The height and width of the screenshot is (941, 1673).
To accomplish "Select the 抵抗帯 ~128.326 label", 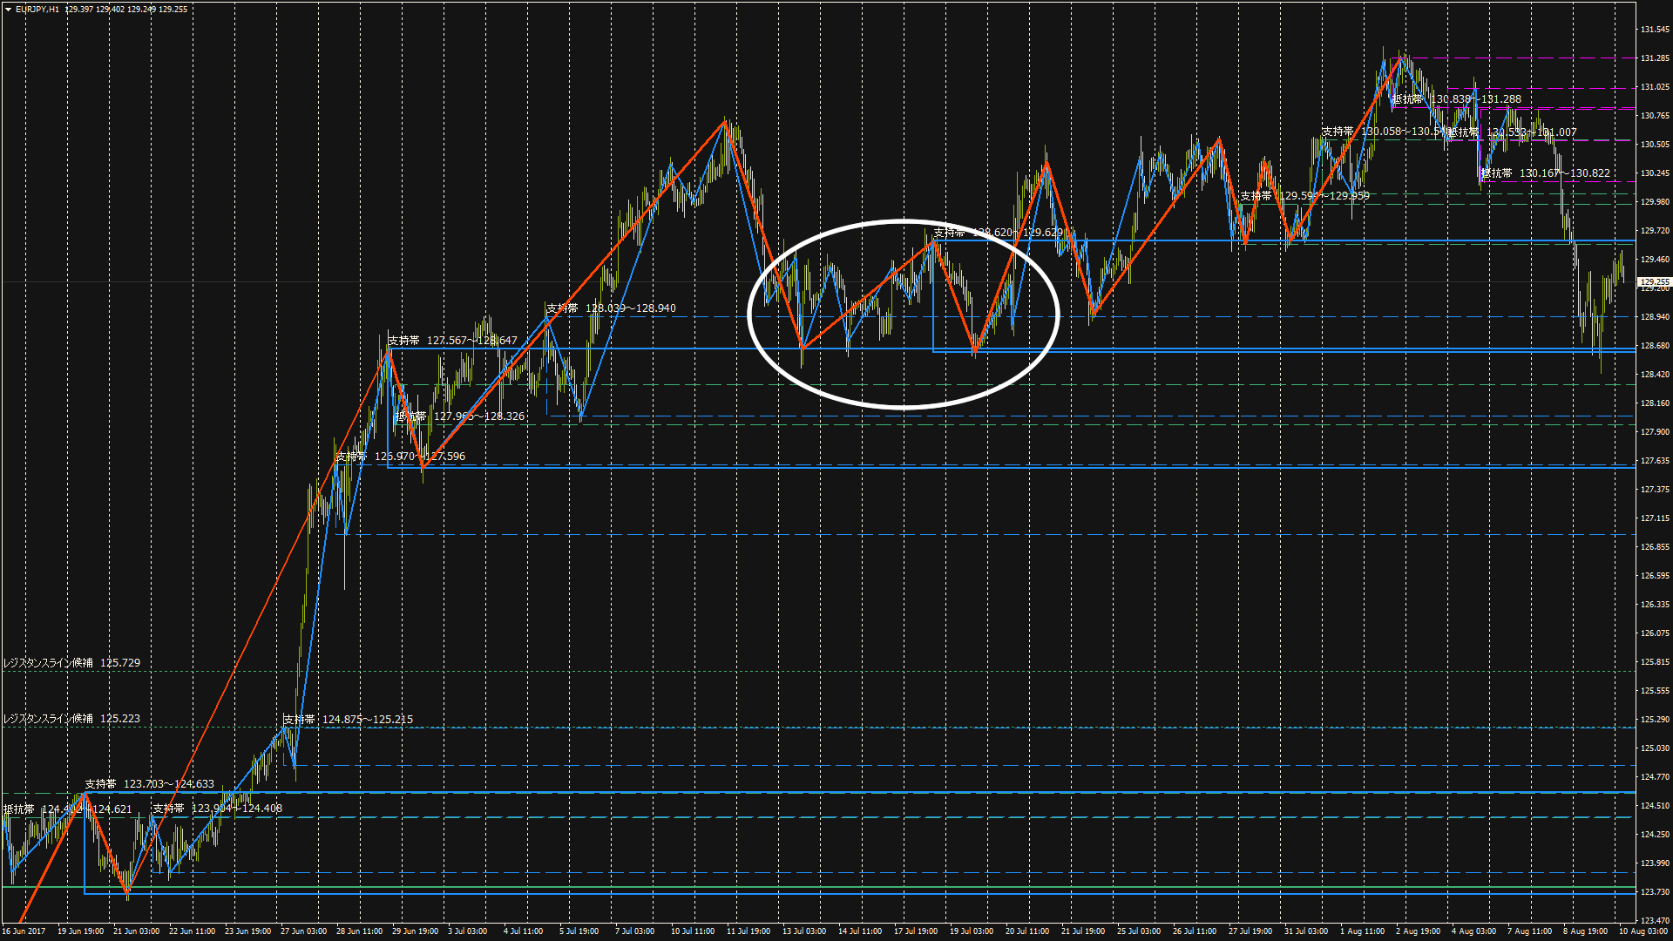I will click(x=459, y=416).
